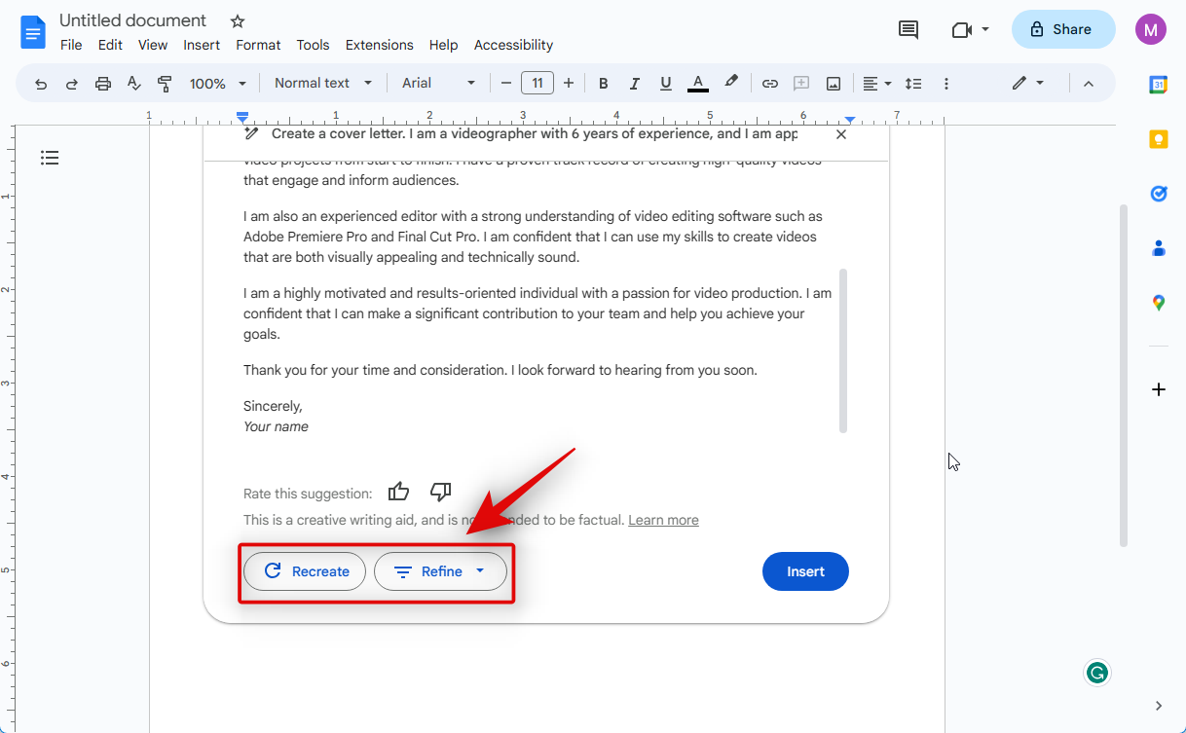Image resolution: width=1186 pixels, height=733 pixels.
Task: Collapse the menus with chevron
Action: point(1089,84)
